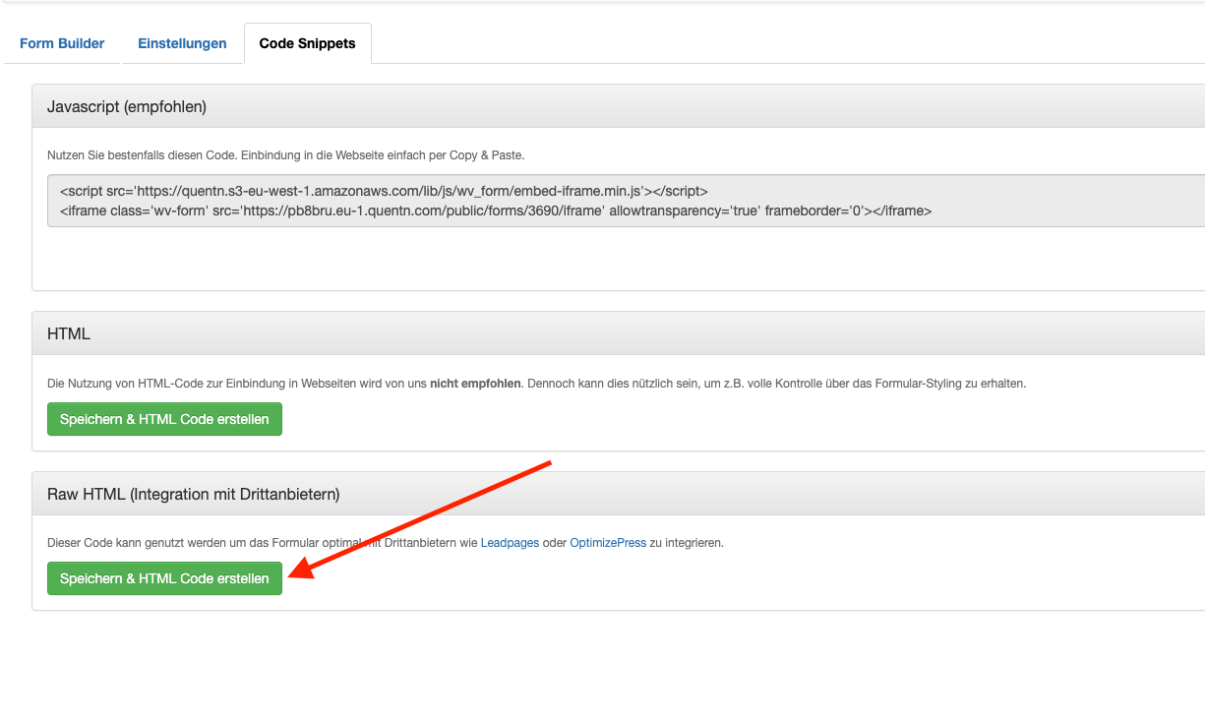Click the Javascript (empfohlen) panel heading
The width and height of the screenshot is (1205, 720).
click(127, 107)
